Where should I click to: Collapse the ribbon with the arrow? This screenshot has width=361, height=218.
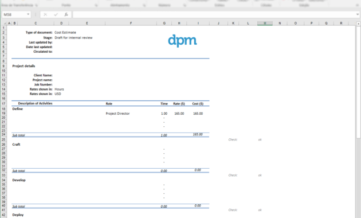[358, 5]
